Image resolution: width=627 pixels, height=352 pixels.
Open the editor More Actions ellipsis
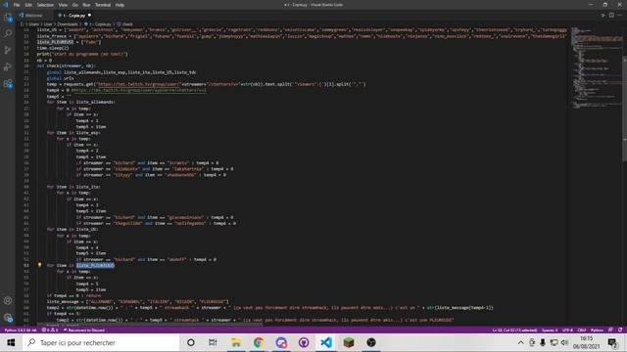pyautogui.click(x=620, y=16)
